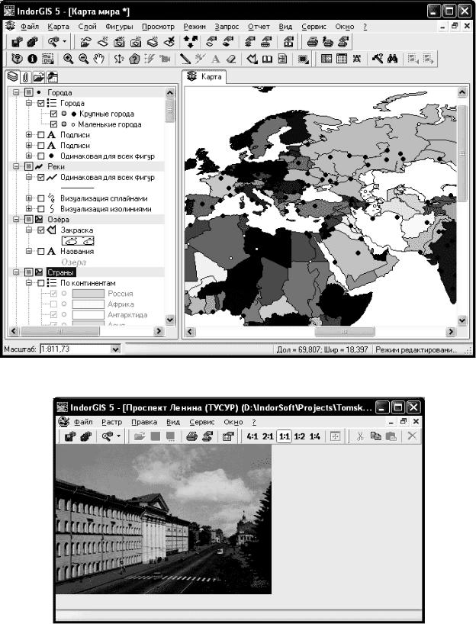Screen dimensions: 476x624
Task: Open the 'Файл' menu in map window
Action: point(30,27)
